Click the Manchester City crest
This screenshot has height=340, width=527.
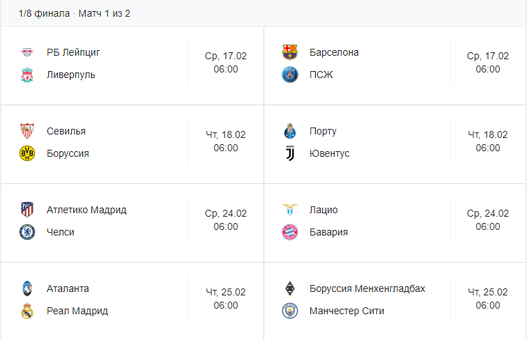tap(290, 311)
